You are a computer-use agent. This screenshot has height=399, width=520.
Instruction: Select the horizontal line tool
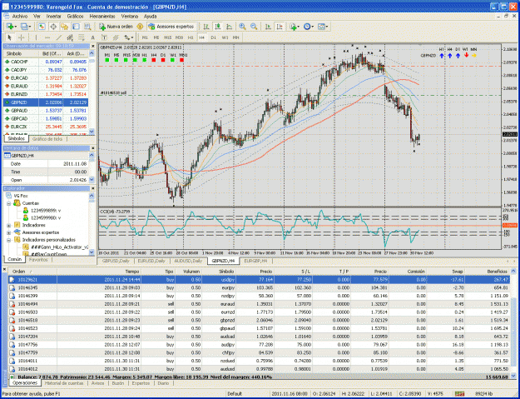[47, 37]
